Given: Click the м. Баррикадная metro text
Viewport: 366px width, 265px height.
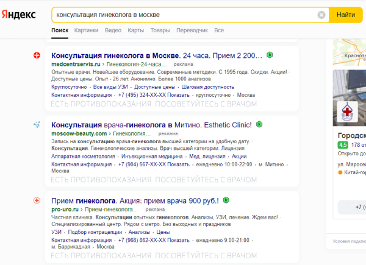Looking at the screenshot, I should coord(71,247).
